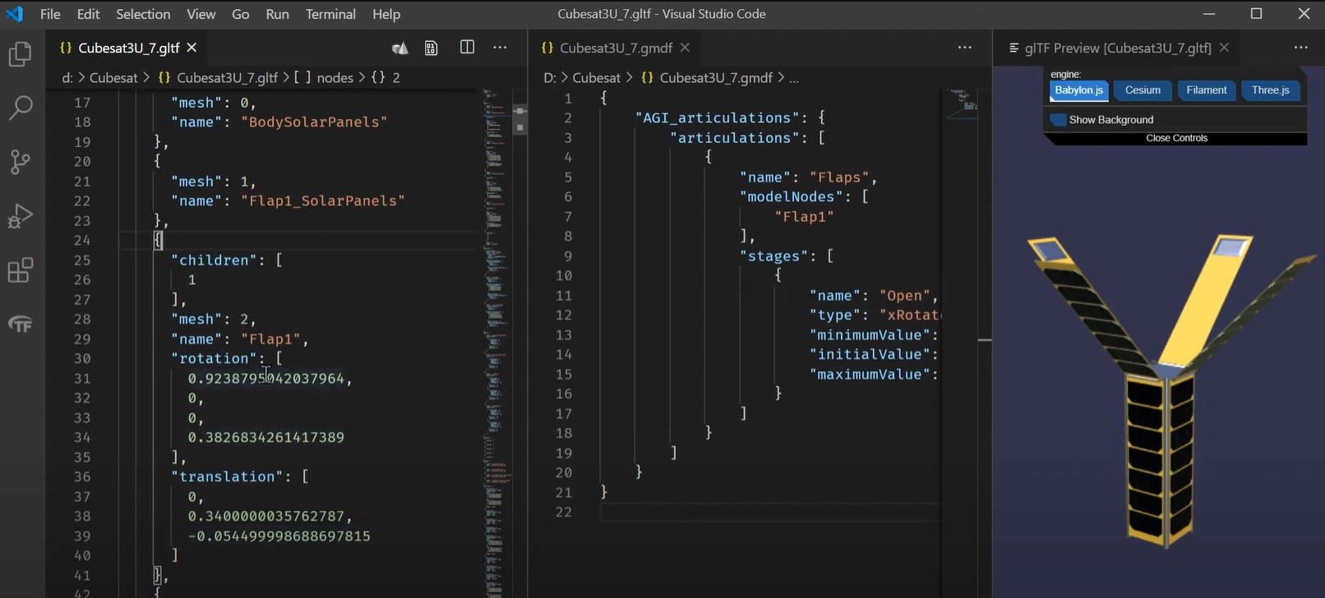Close the Cubesat3U_7.gmdf tab

(x=685, y=48)
